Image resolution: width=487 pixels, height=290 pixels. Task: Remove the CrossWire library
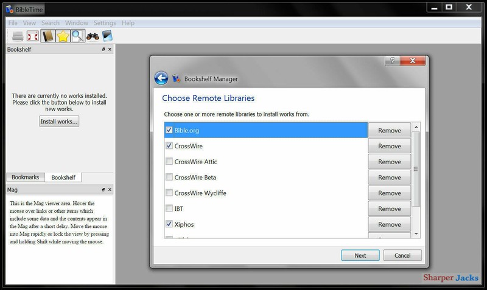(x=390, y=146)
